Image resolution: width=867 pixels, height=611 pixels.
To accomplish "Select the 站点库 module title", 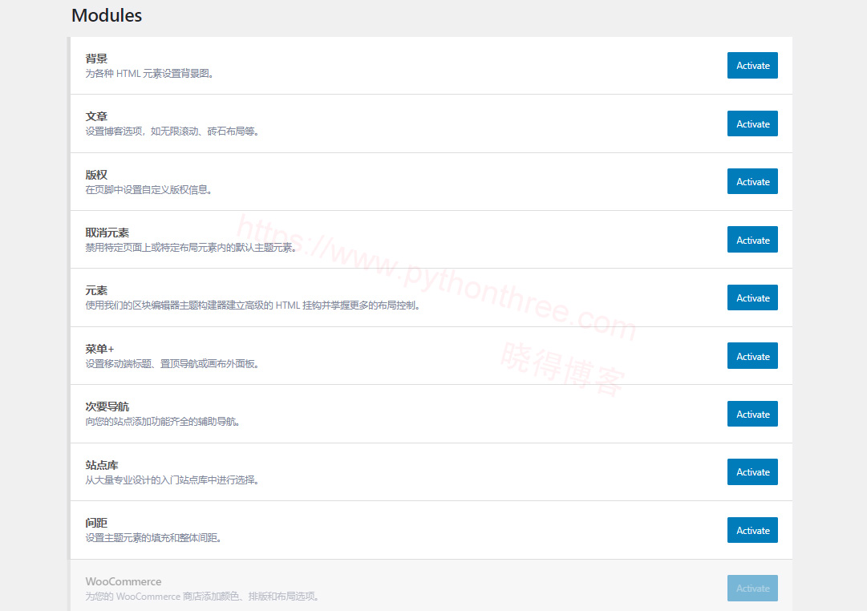I will (102, 465).
